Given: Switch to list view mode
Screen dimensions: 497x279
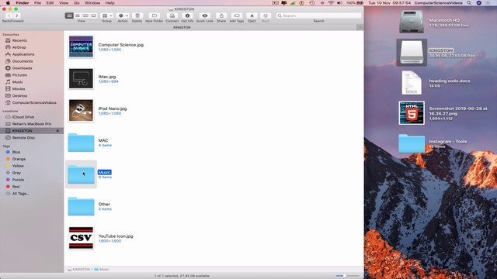Looking at the screenshot, I should click(x=78, y=15).
